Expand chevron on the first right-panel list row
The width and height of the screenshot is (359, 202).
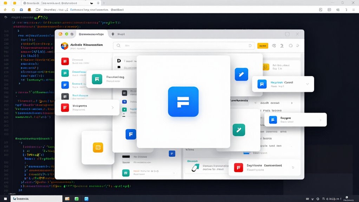292,103
